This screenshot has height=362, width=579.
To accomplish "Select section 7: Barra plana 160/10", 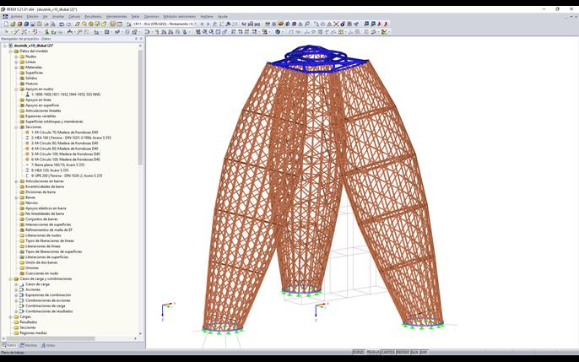I will 57,165.
